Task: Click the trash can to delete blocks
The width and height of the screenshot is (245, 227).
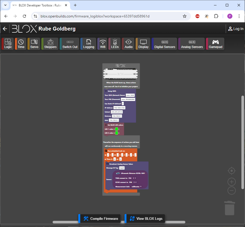Action: coord(229,208)
